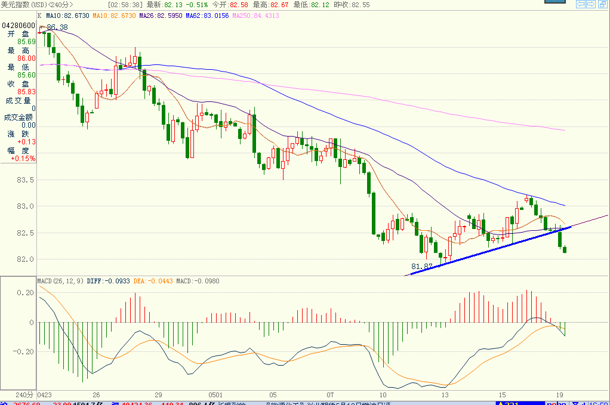The width and height of the screenshot is (610, 405).
Task: Restore the chart window layout icon
Action: [x=602, y=4]
